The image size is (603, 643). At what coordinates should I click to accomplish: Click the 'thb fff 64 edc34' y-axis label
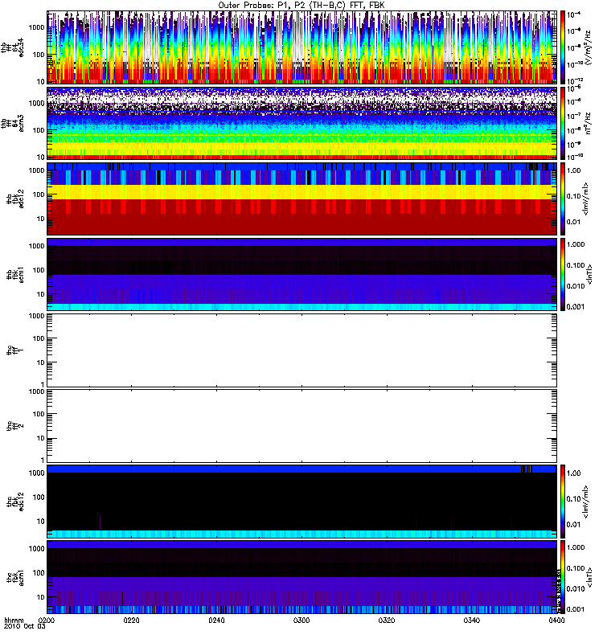pyautogui.click(x=12, y=47)
